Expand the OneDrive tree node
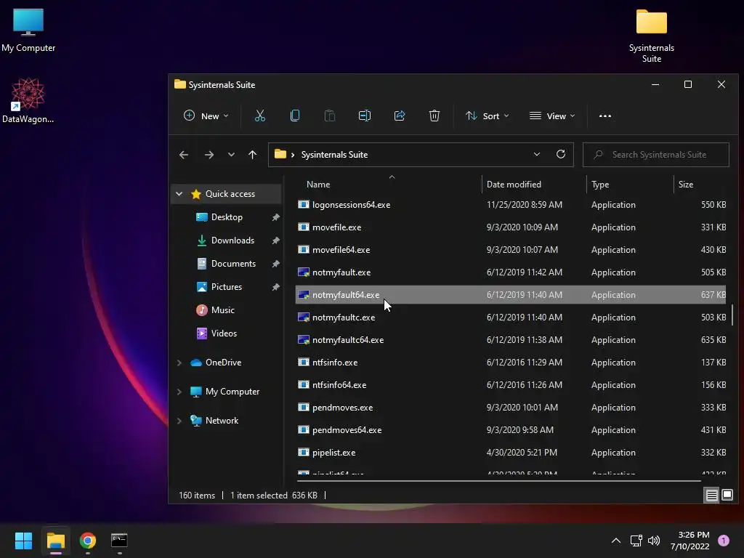This screenshot has height=558, width=744. (179, 363)
